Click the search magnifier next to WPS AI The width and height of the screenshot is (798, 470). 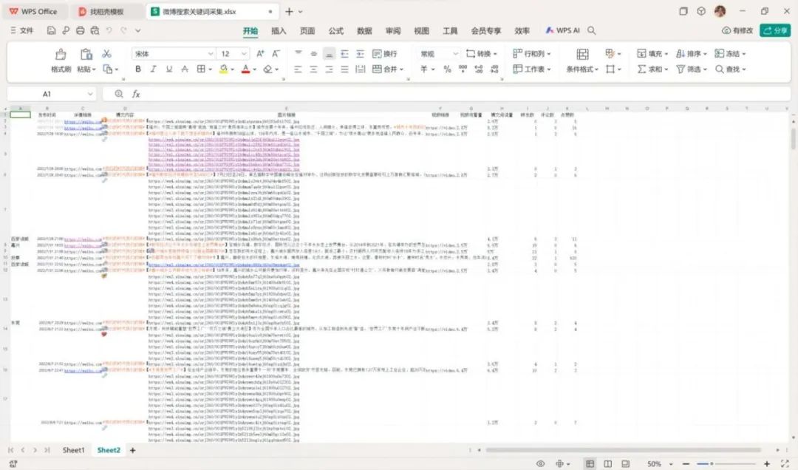tap(592, 31)
